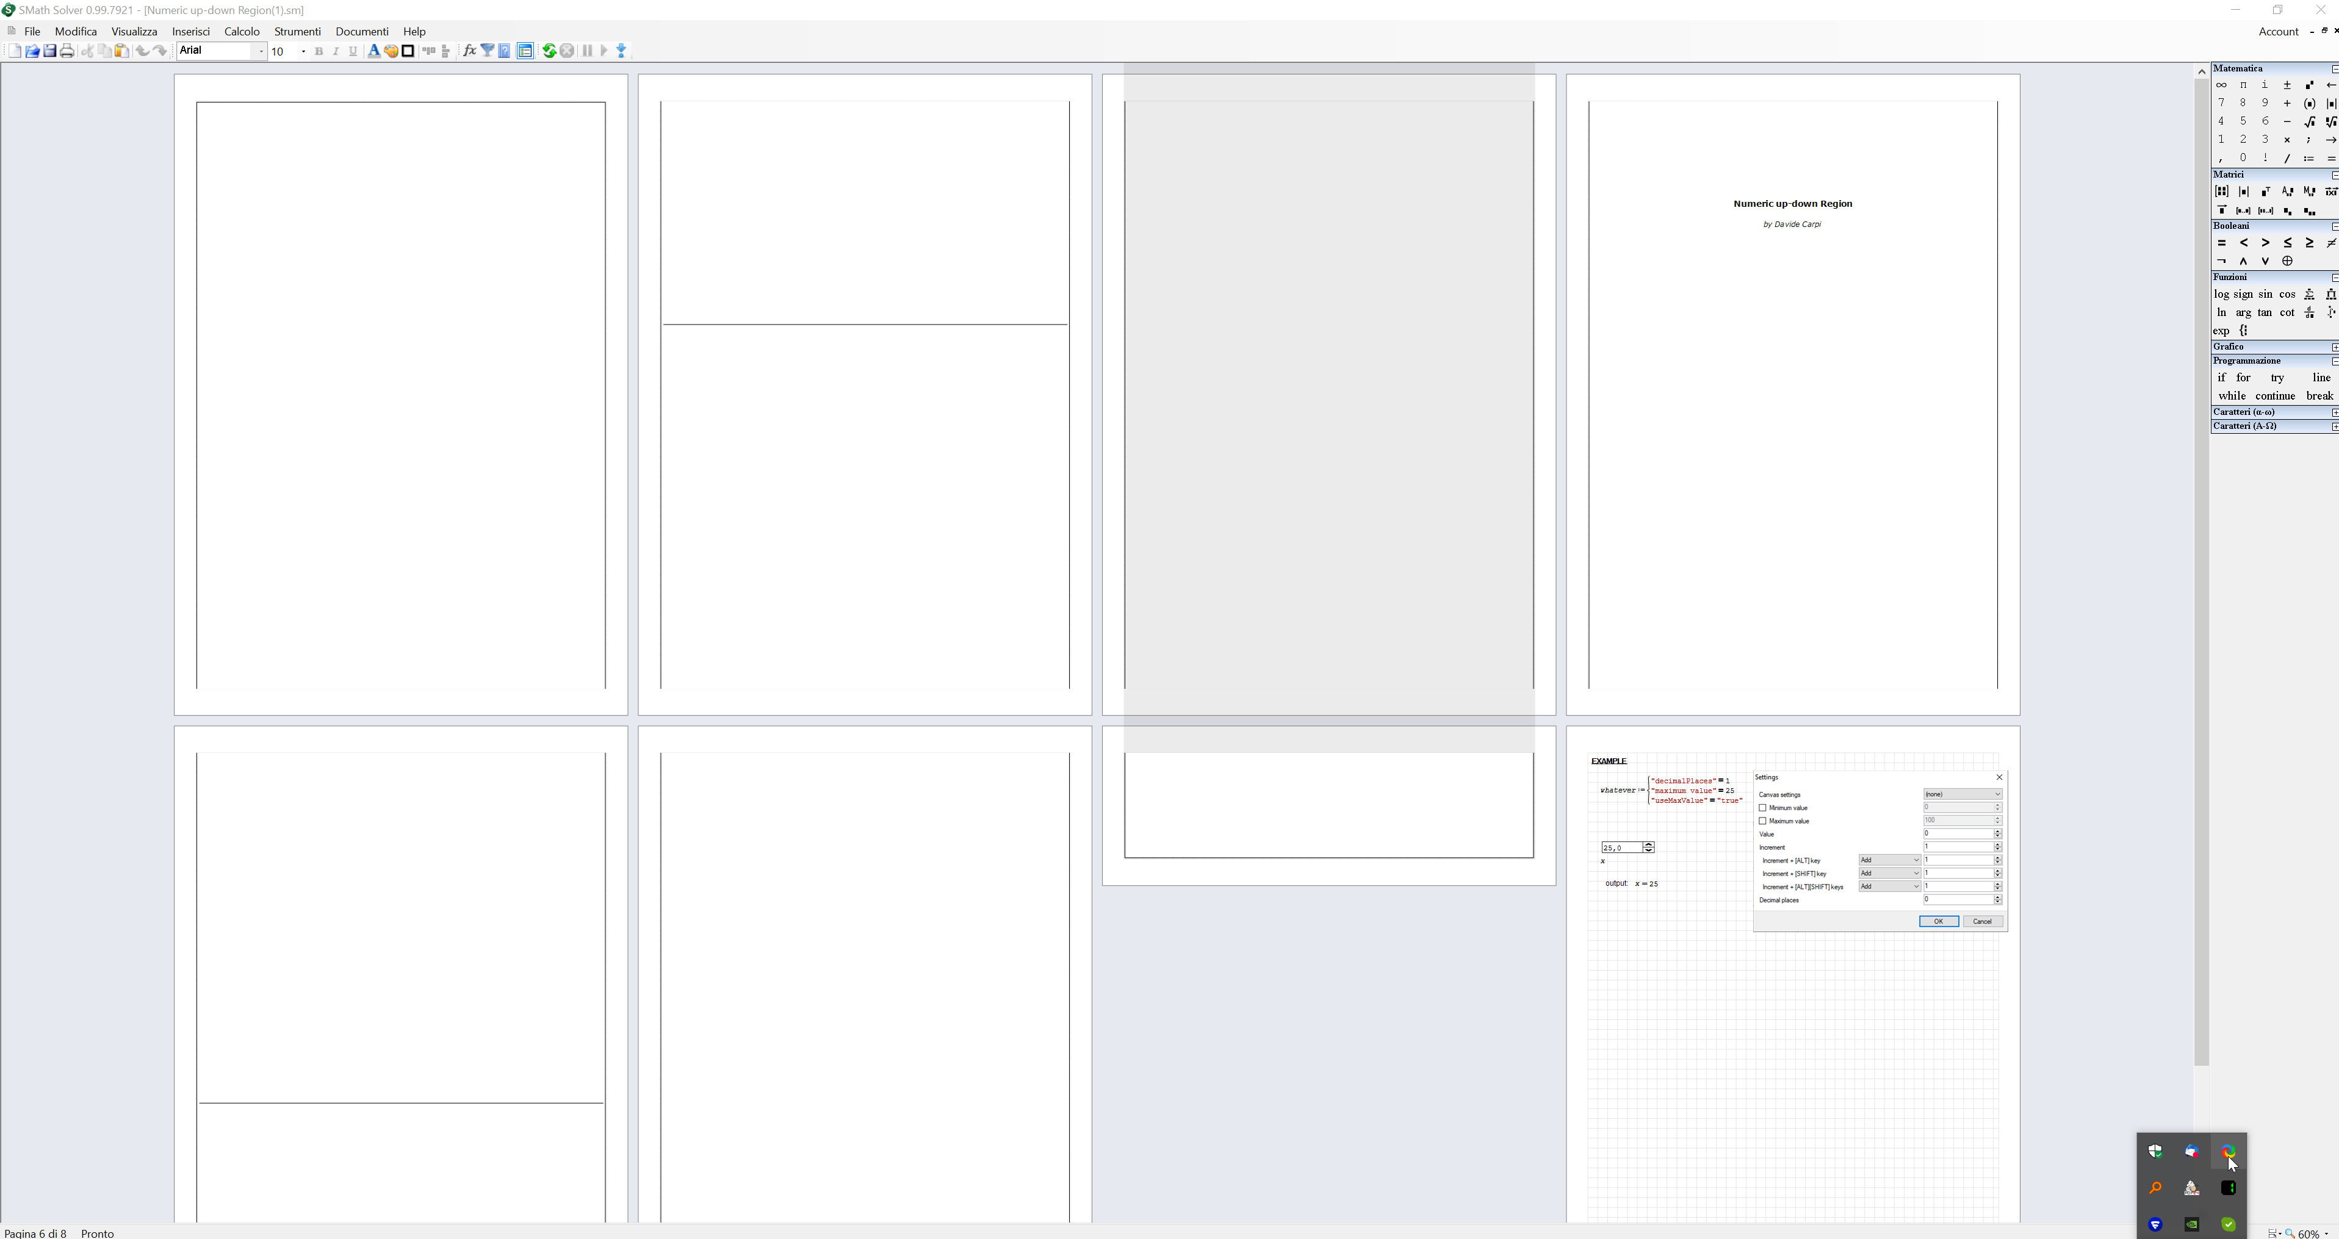This screenshot has width=2339, height=1239.
Task: Select the matrix insertion icon in Matrici panel
Action: (2222, 192)
